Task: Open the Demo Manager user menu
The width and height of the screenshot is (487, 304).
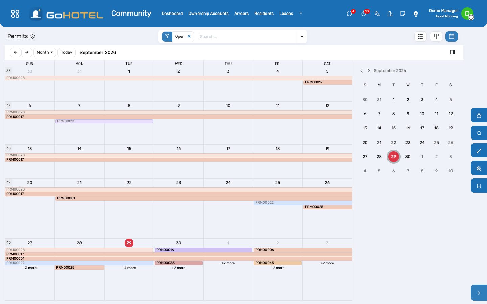Action: coord(451,14)
